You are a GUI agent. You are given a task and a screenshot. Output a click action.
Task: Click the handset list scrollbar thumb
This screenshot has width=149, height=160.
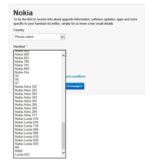[63, 136]
